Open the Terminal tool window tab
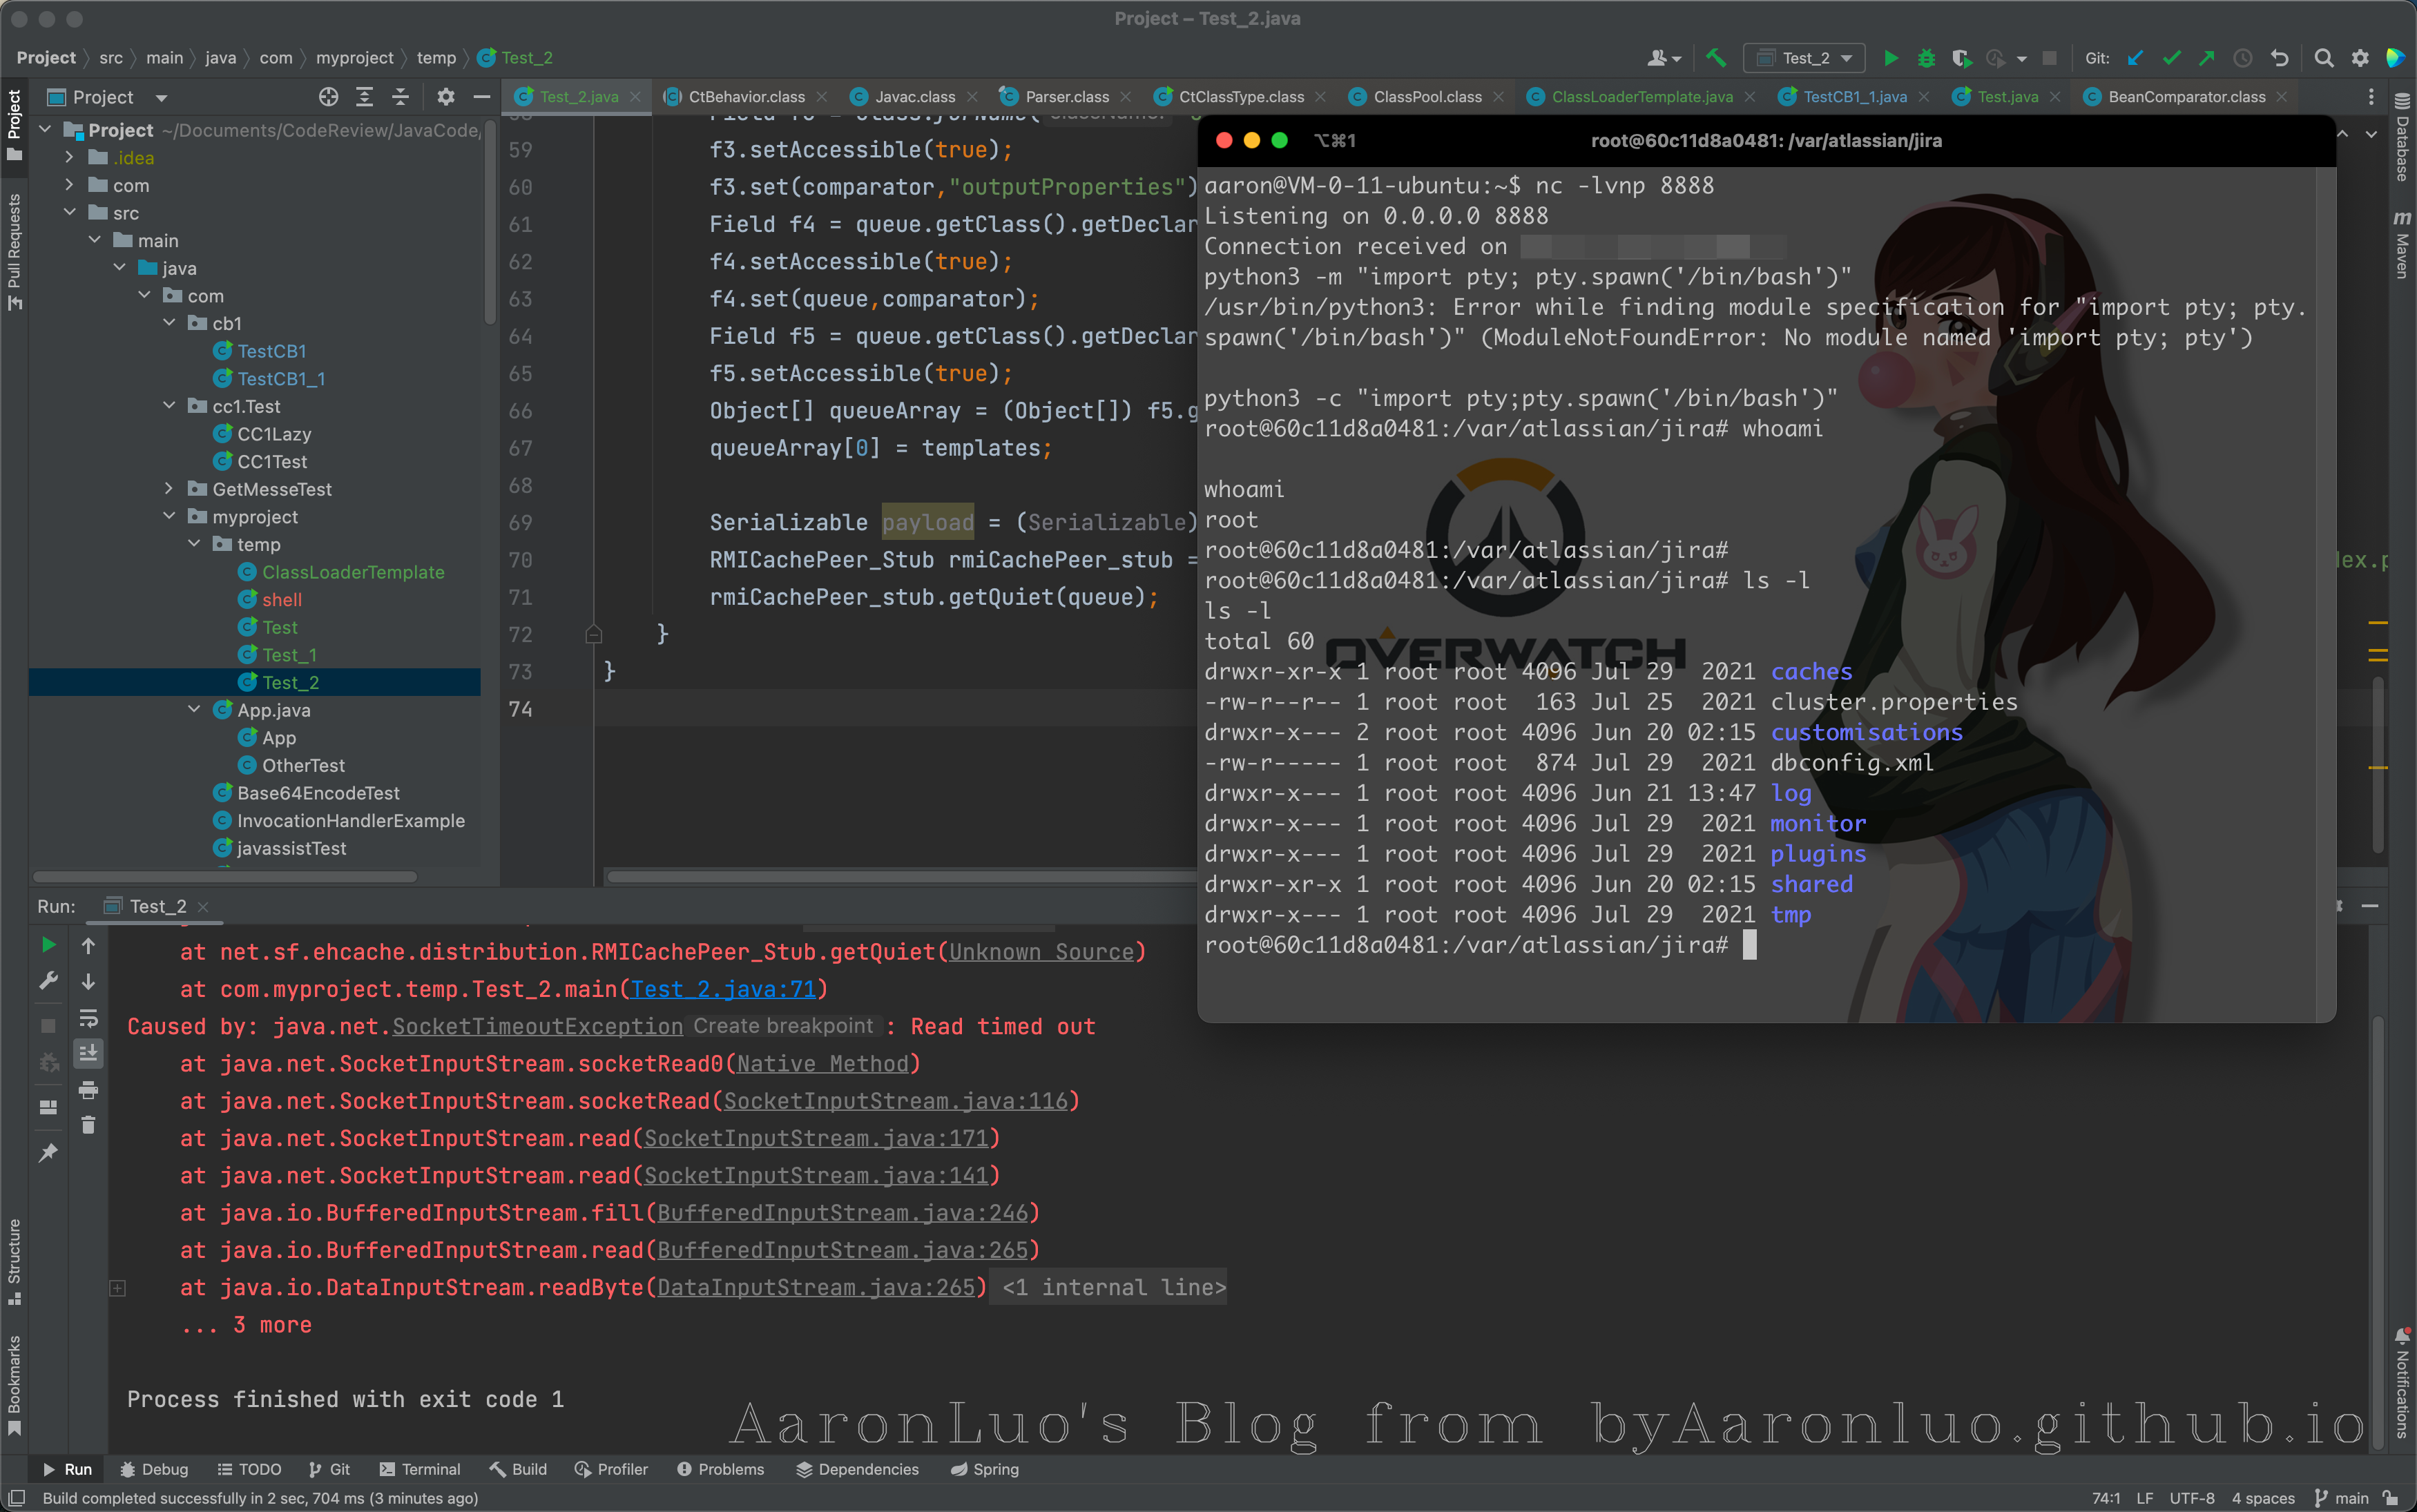 (x=420, y=1469)
